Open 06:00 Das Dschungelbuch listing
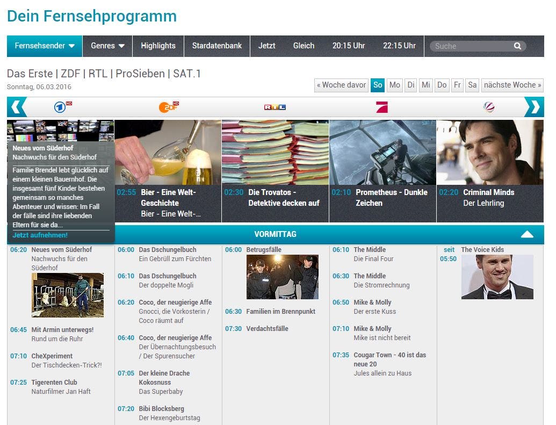Image resolution: width=556 pixels, height=425 pixels. [168, 249]
